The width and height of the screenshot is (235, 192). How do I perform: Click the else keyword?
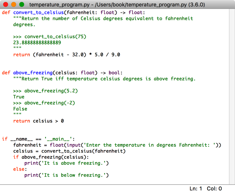(x=19, y=169)
